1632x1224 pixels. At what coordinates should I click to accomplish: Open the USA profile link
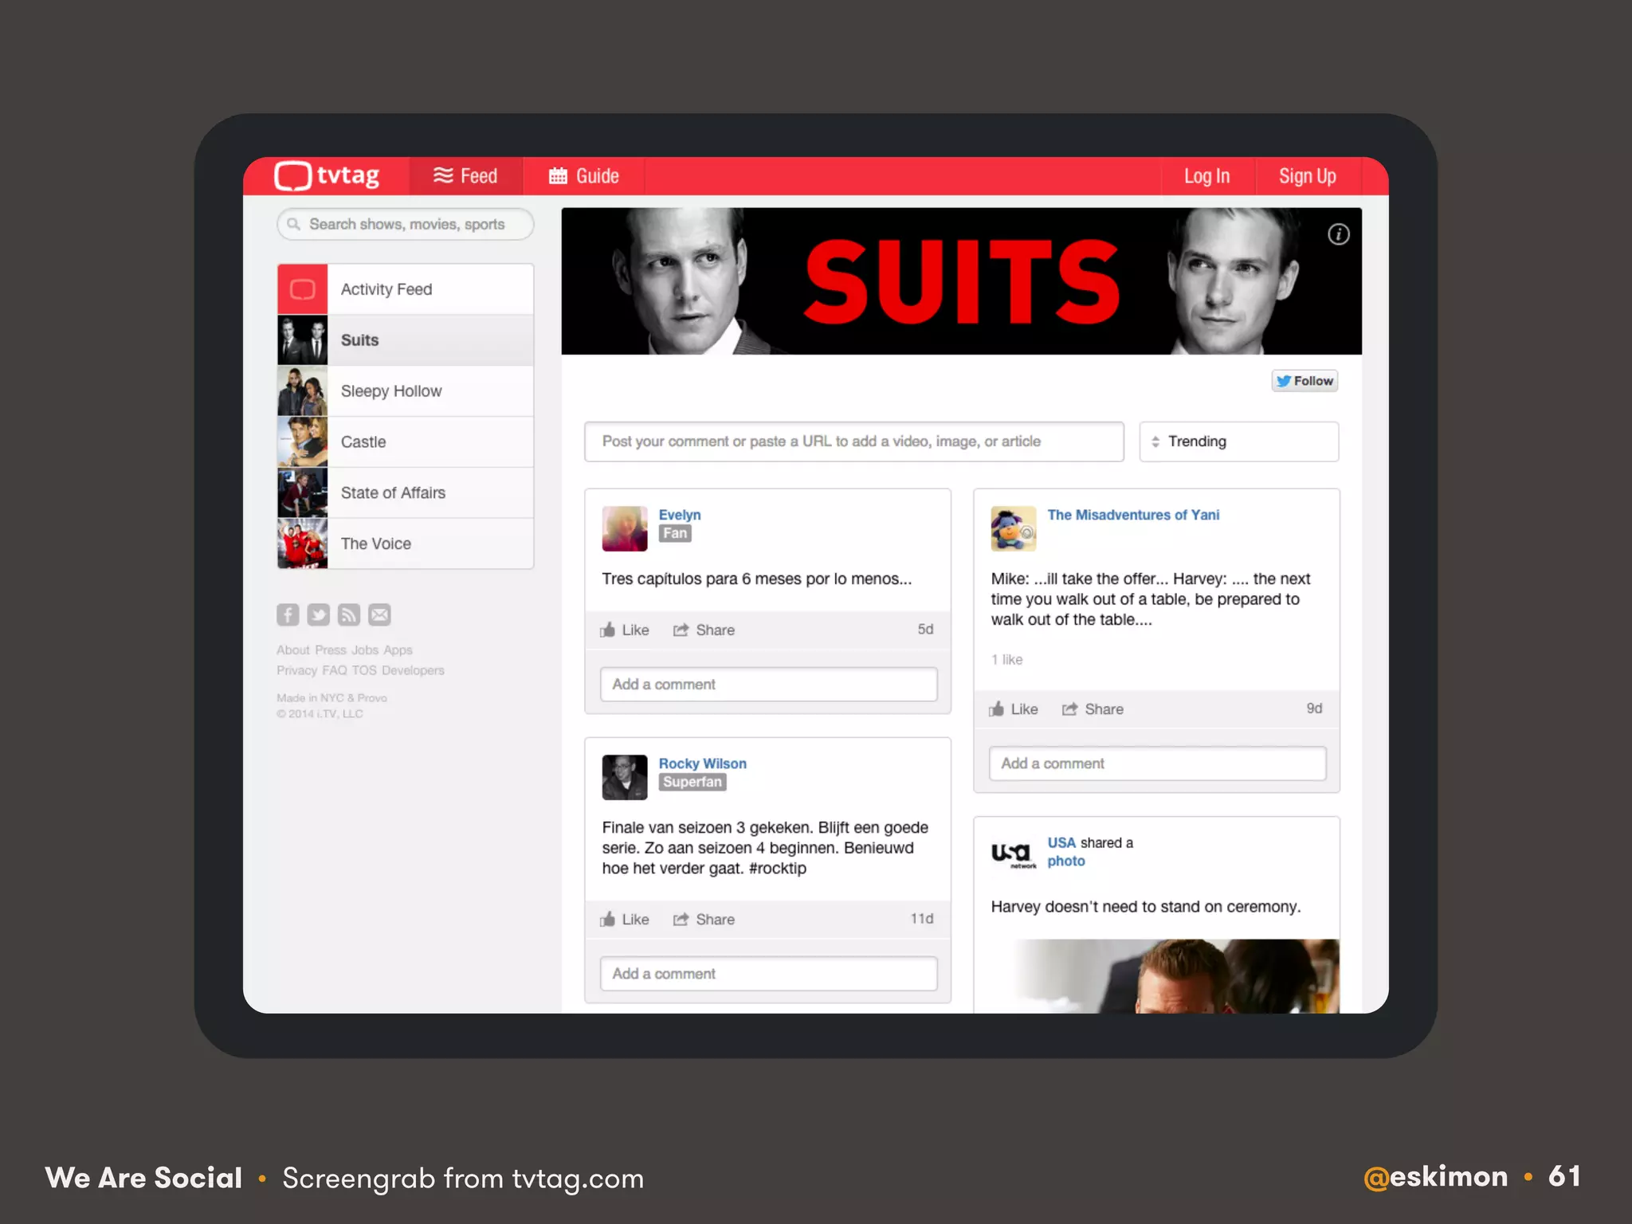click(1061, 843)
